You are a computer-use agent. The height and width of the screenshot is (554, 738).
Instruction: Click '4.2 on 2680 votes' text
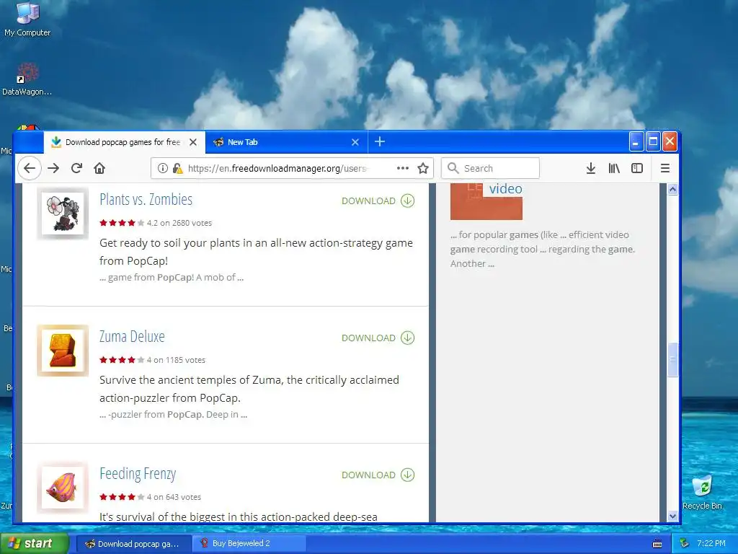tap(179, 223)
